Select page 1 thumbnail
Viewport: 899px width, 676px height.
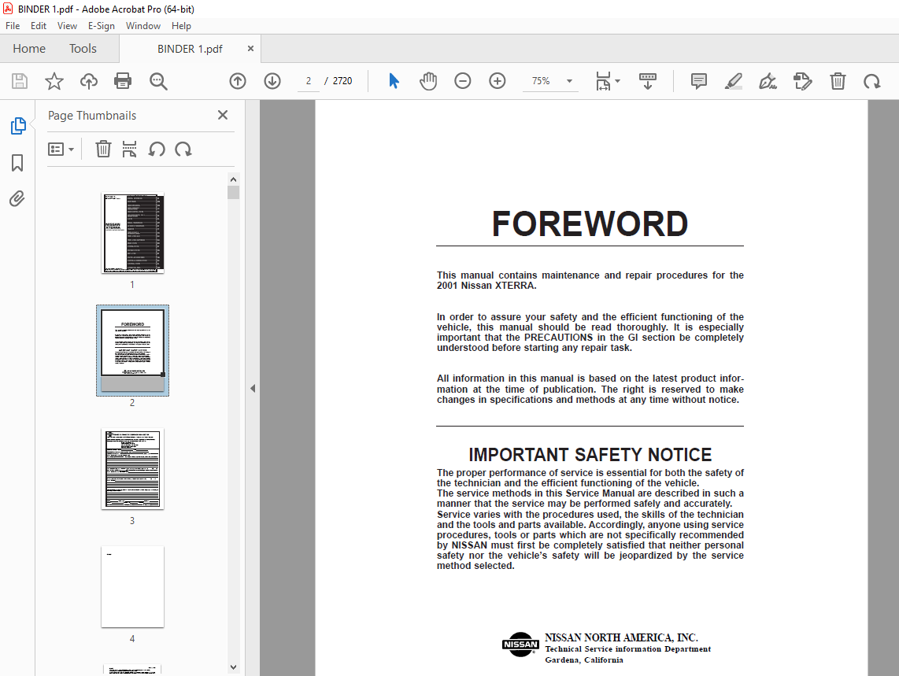click(x=132, y=233)
